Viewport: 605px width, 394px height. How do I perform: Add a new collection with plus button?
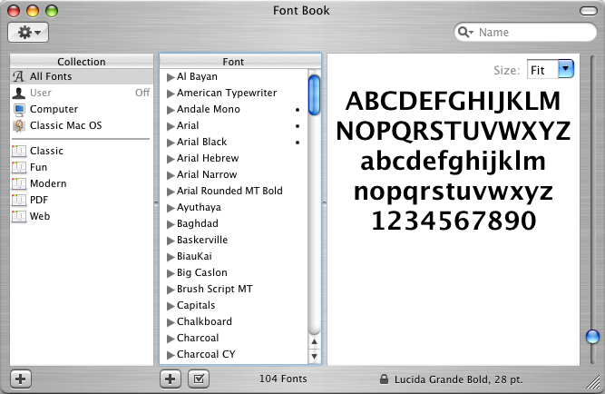tap(20, 378)
